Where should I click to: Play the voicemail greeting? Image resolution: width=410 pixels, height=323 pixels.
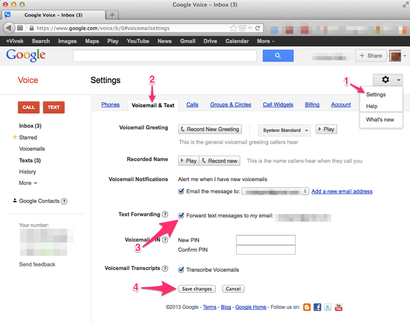[x=326, y=129]
